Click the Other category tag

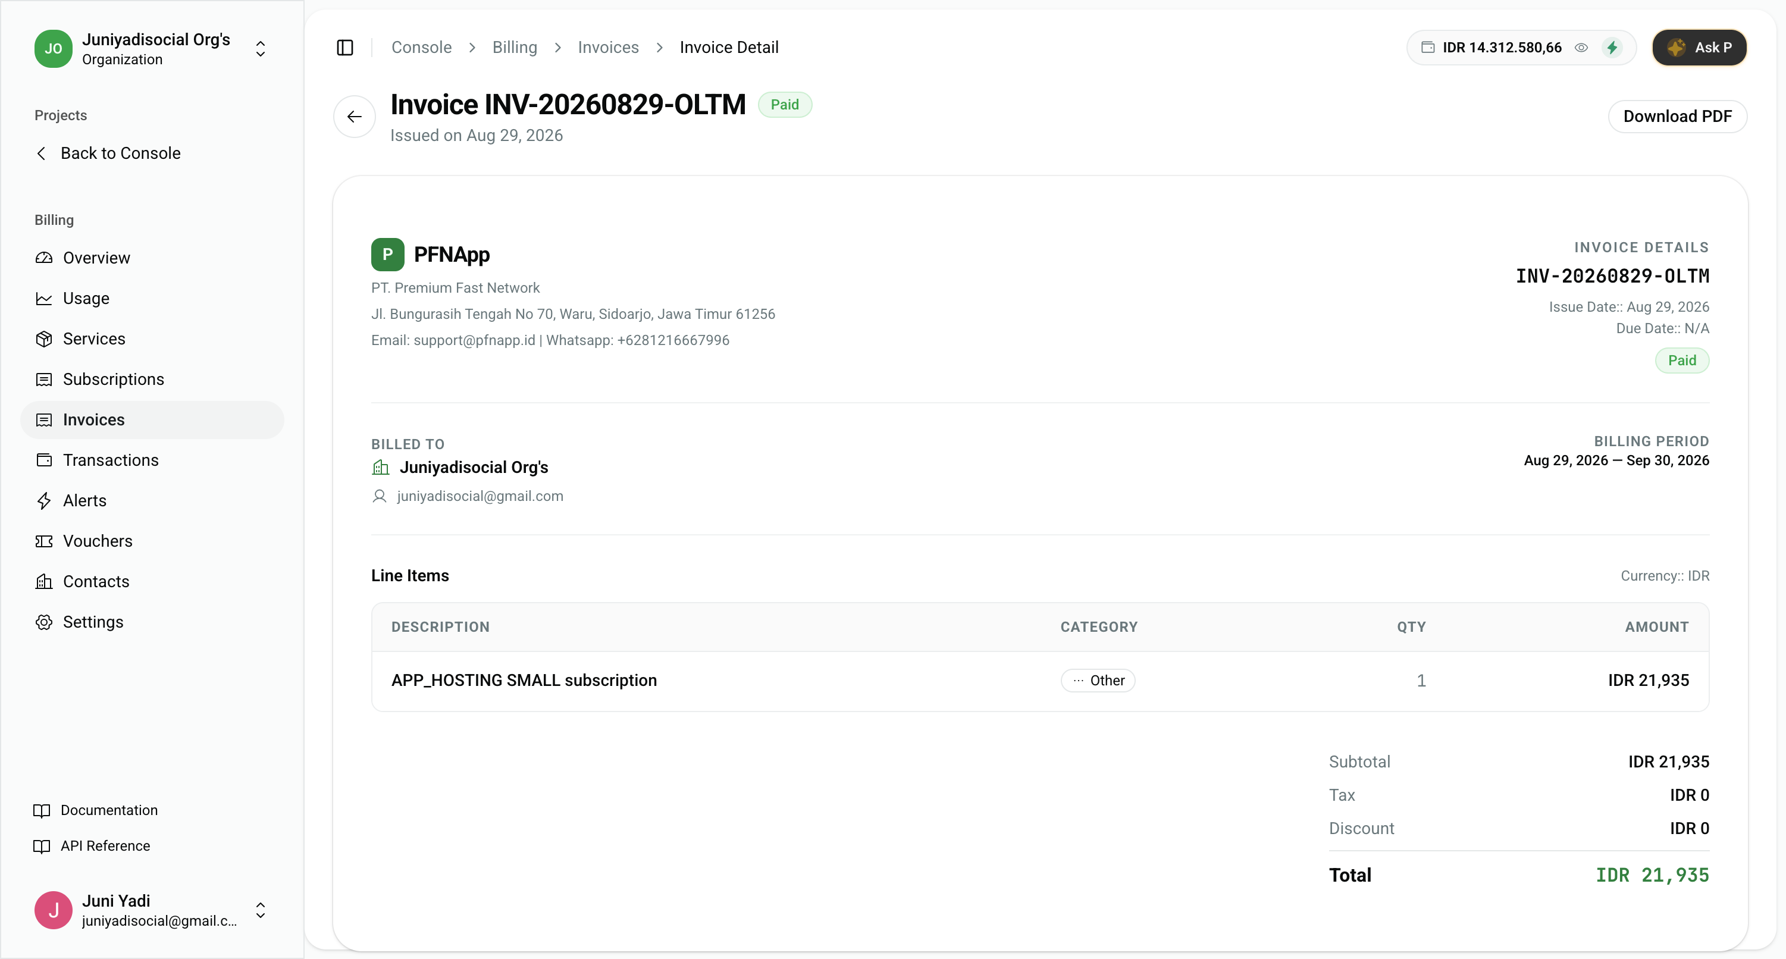click(x=1098, y=680)
